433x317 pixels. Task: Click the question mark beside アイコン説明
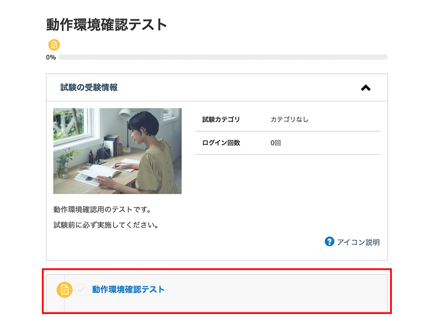(330, 243)
